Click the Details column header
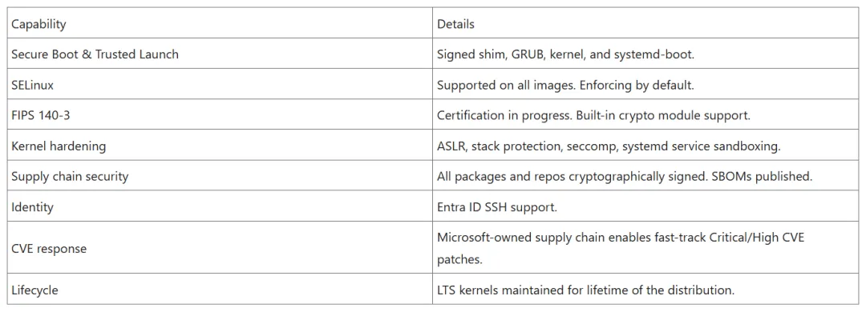Screen dimensions: 866x312 tap(646, 24)
